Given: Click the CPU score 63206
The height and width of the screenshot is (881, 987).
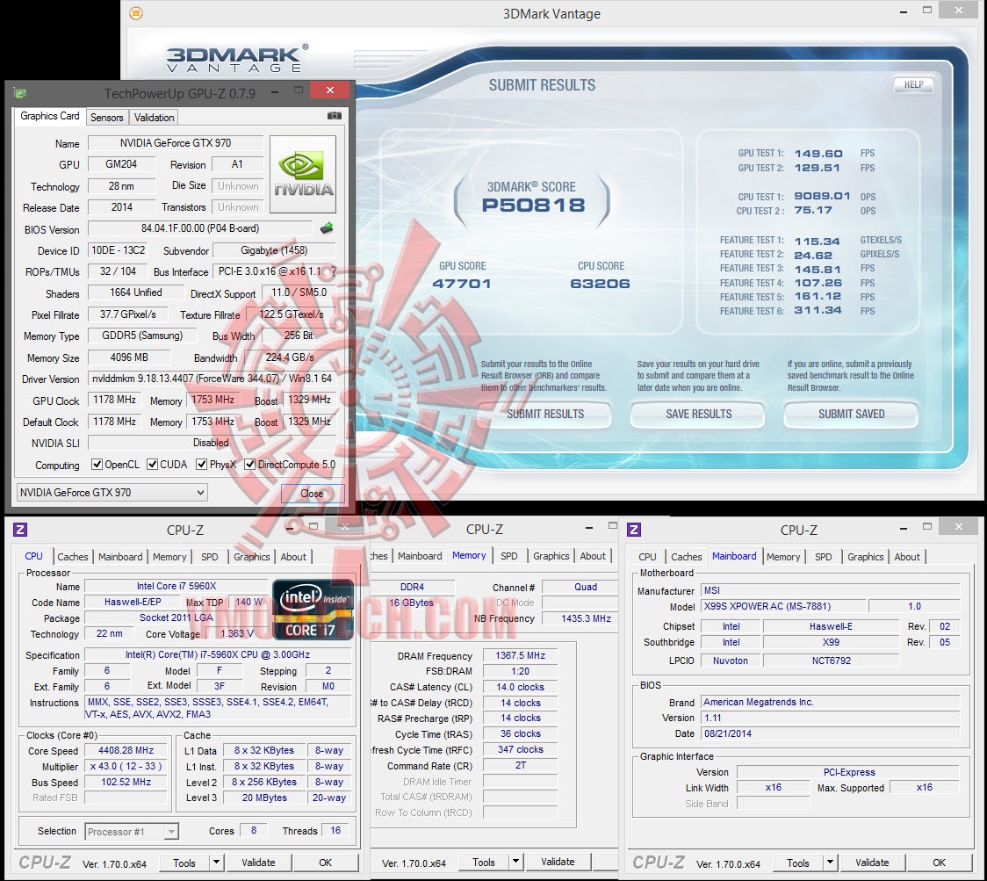Looking at the screenshot, I should 600,284.
